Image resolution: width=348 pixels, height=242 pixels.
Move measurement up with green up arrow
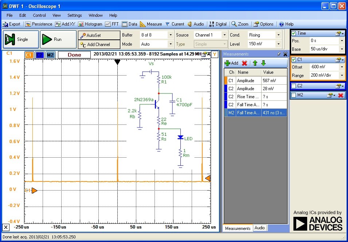pos(255,63)
